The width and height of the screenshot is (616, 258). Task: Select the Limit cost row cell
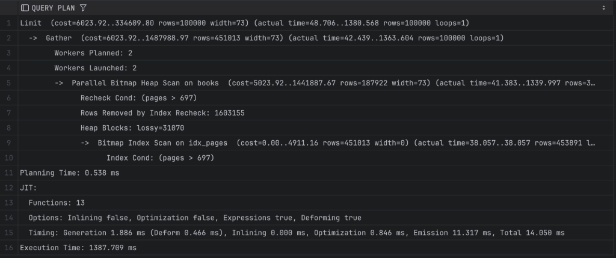tap(244, 23)
